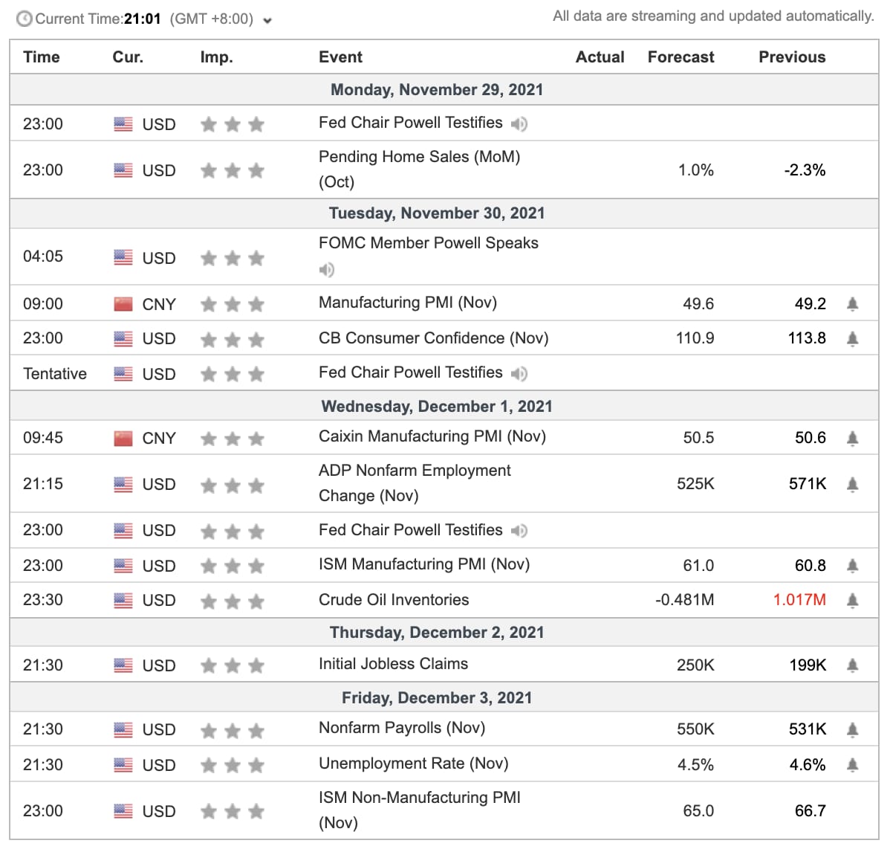Click bell icon for Caixin Manufacturing PMI
This screenshot has height=852, width=890.
pyautogui.click(x=852, y=439)
